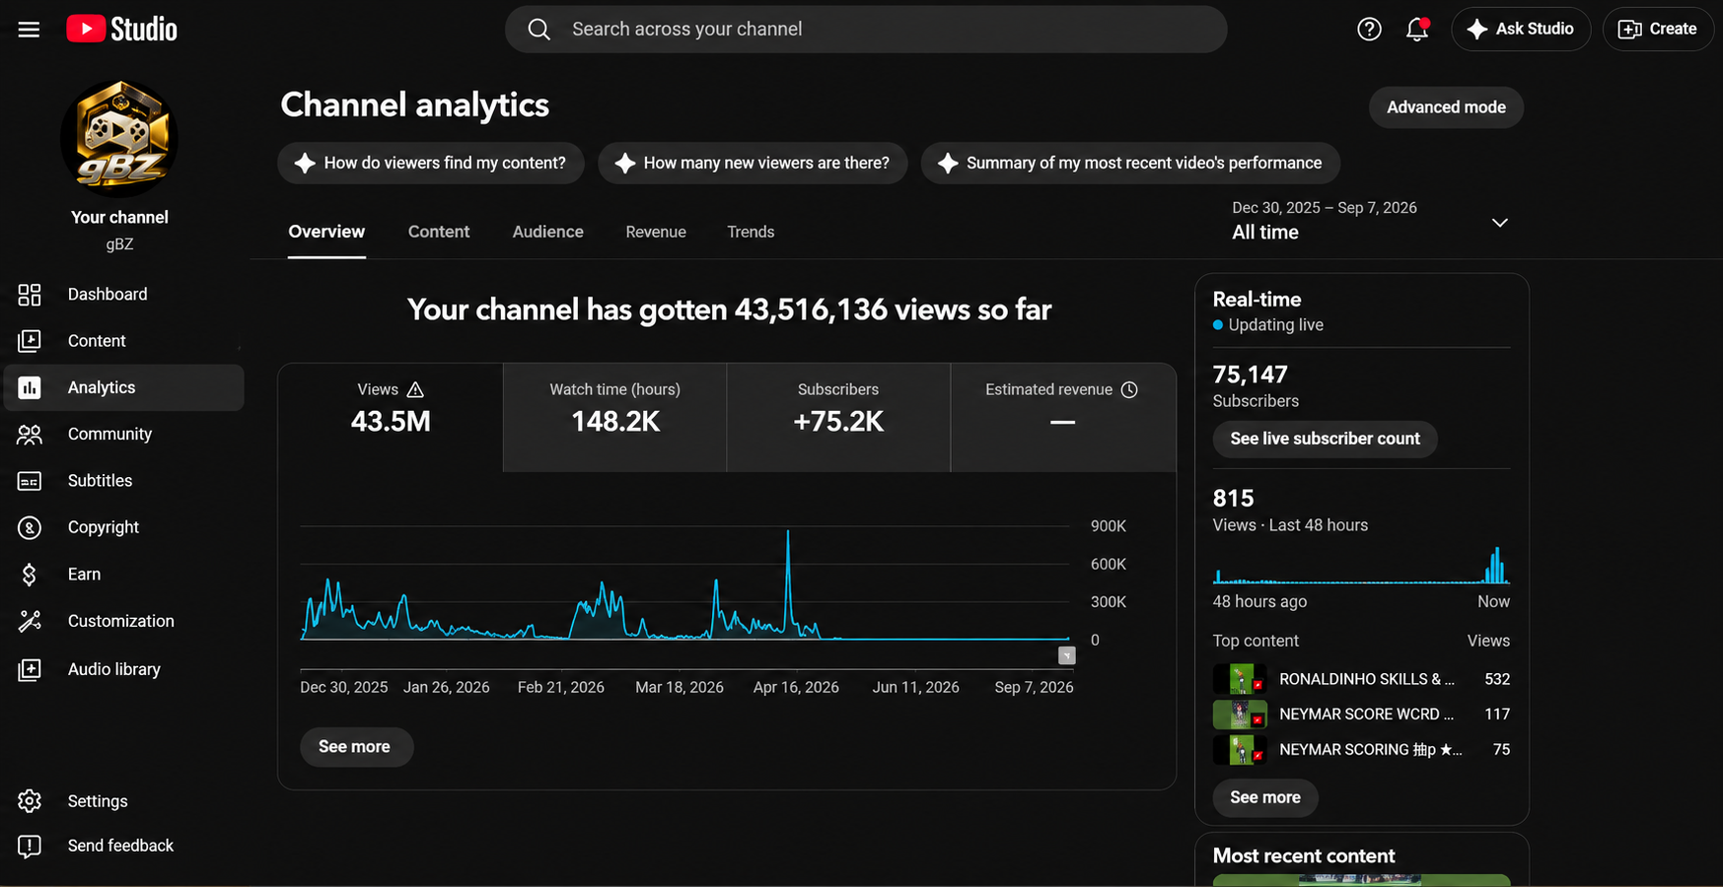This screenshot has width=1723, height=887.
Task: Open the notifications bell
Action: click(1417, 30)
